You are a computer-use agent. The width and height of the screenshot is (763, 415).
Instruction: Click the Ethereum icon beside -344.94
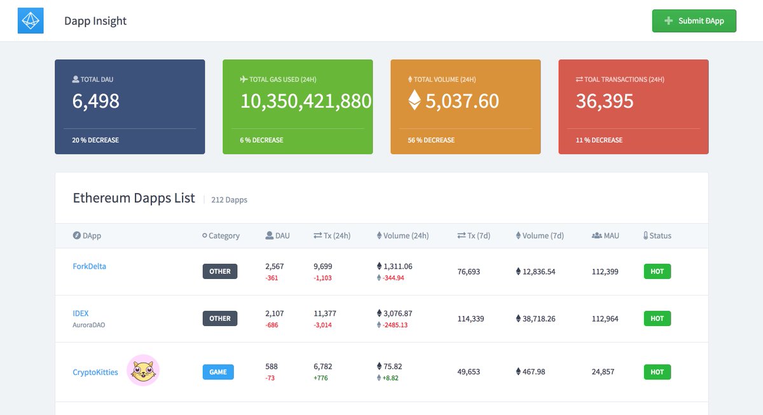380,278
